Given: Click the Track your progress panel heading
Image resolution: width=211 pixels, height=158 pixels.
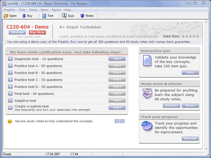Looking at the screenshot, I should point(159,117).
